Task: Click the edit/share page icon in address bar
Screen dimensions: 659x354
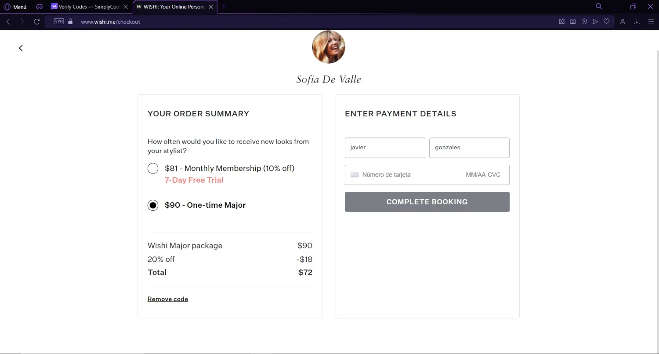Action: [562, 21]
